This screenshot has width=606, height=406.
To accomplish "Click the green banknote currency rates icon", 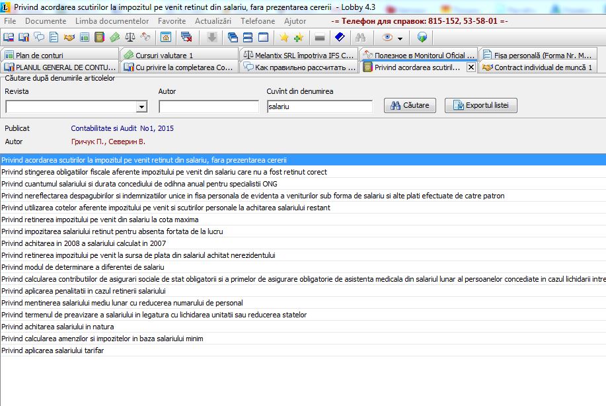I will point(115,38).
